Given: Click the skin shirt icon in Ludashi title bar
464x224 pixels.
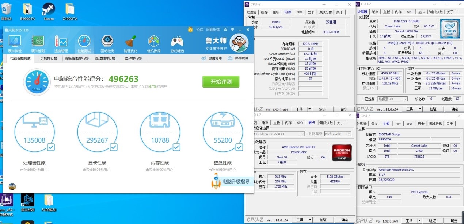Looking at the screenshot, I should point(225,30).
